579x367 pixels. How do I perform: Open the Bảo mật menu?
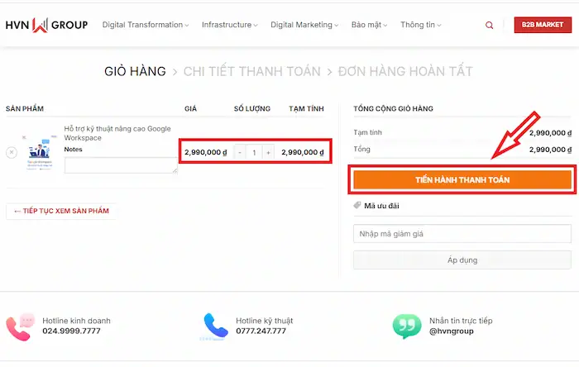click(x=369, y=25)
